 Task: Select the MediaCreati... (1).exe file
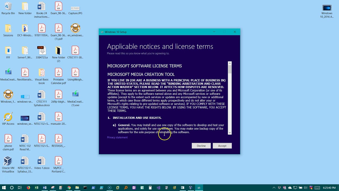click(75, 98)
